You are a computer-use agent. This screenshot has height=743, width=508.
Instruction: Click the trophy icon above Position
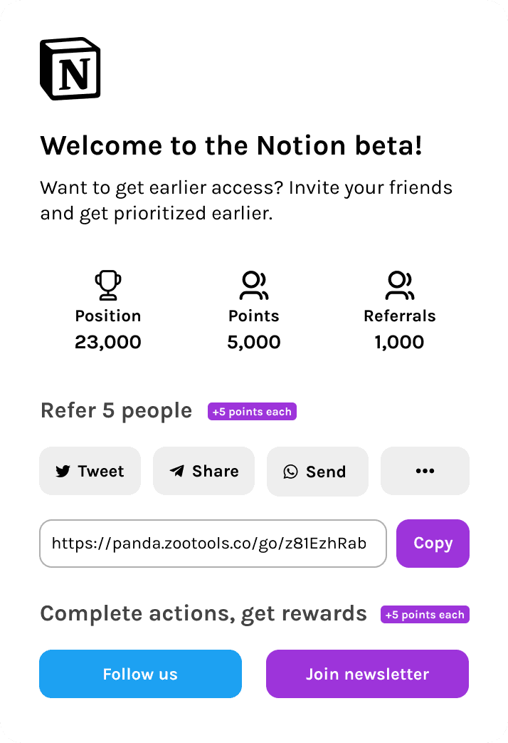click(x=108, y=285)
